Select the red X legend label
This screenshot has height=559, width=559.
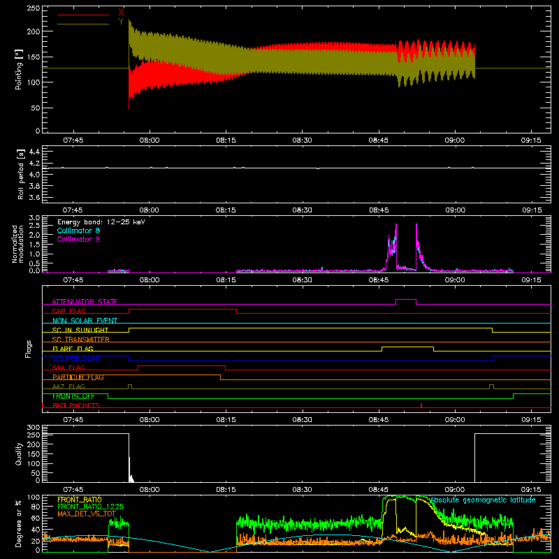pos(121,13)
